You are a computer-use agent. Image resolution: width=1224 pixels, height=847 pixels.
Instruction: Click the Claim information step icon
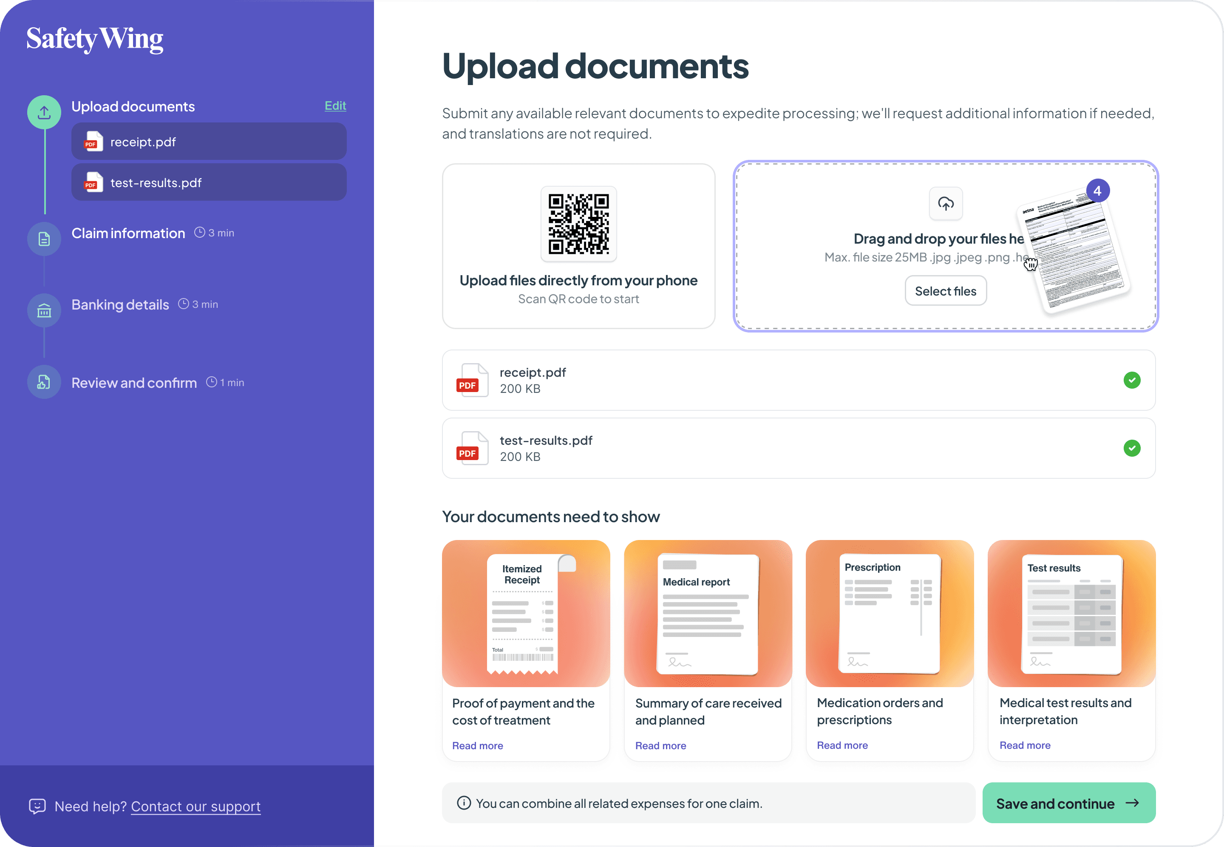44,239
